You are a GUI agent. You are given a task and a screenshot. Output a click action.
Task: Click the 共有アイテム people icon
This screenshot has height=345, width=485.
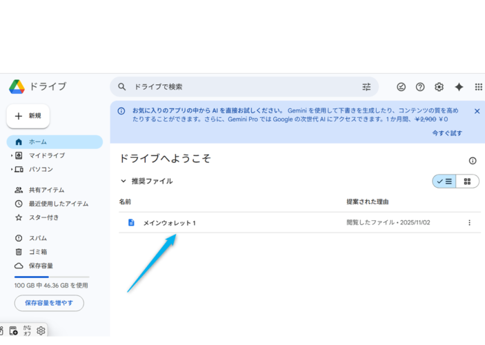pos(19,190)
